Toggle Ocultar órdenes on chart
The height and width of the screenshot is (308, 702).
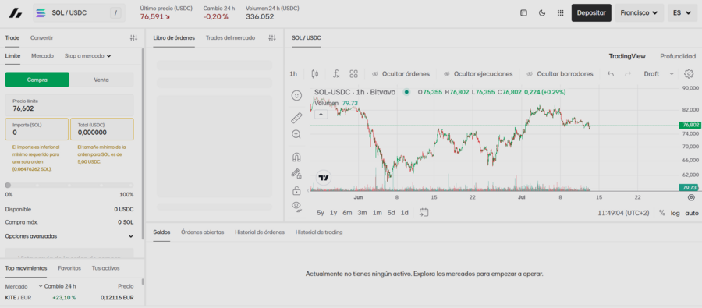(401, 74)
